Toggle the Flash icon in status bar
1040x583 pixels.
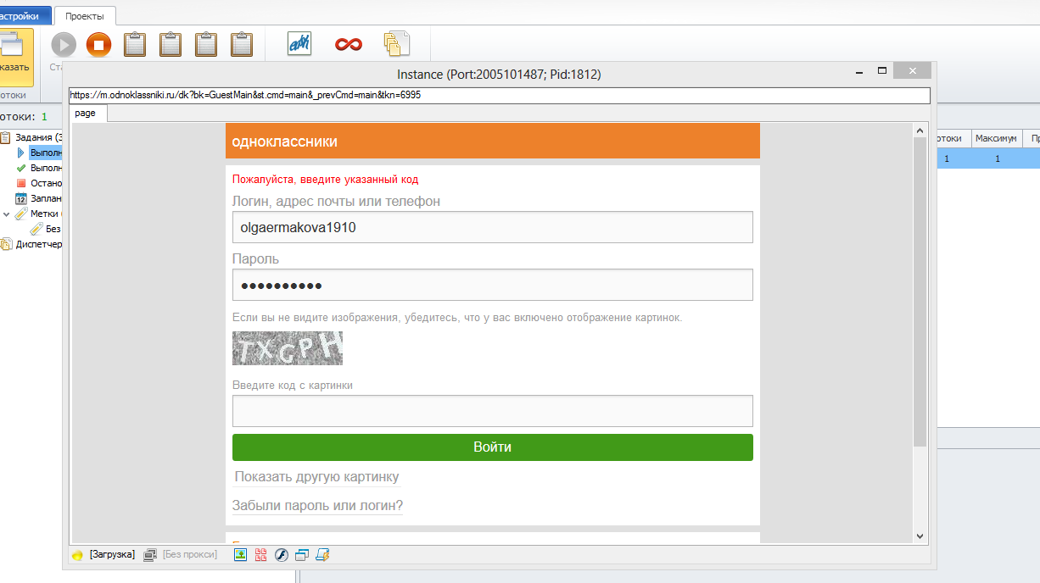[282, 555]
